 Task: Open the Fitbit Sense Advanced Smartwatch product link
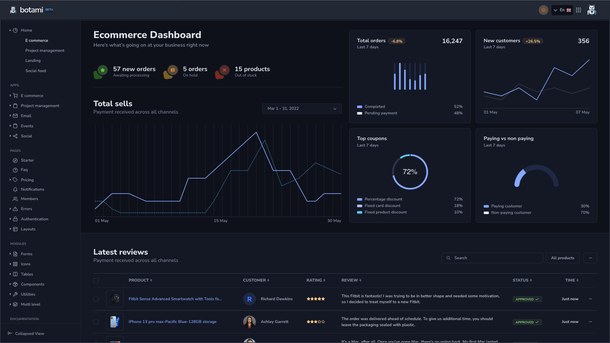tap(175, 299)
